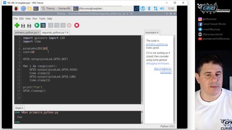Click the Step into toolbar icon
This screenshot has height=130, width=232.
tap(57, 25)
